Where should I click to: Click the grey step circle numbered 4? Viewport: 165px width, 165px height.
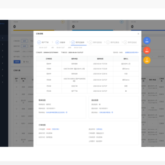click(x=90, y=42)
